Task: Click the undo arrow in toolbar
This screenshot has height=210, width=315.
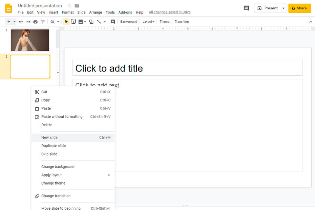Action: click(21, 22)
